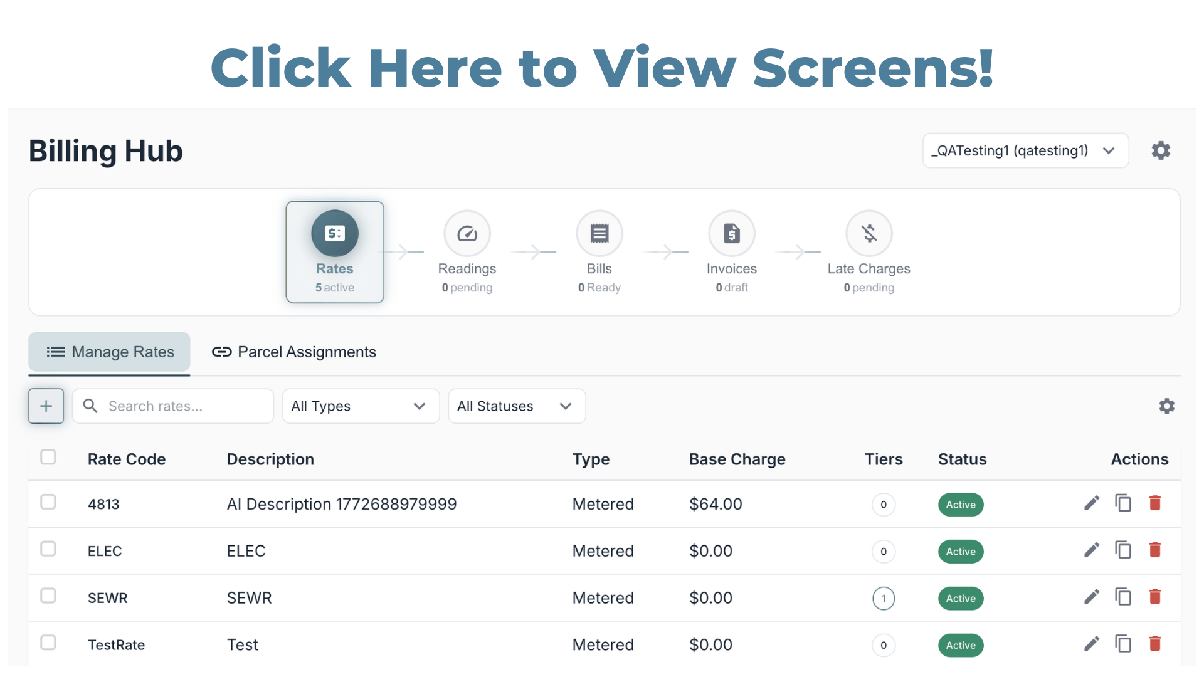Click the search magnifier icon
This screenshot has width=1204, height=677.
pyautogui.click(x=90, y=406)
